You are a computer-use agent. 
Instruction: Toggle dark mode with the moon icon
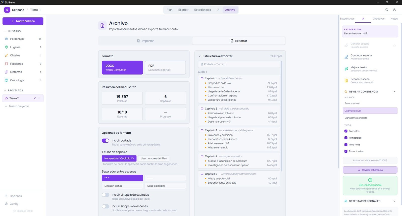click(394, 10)
